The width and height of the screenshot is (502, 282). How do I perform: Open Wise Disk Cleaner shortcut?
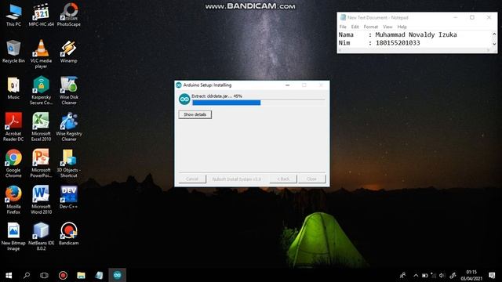(x=68, y=91)
